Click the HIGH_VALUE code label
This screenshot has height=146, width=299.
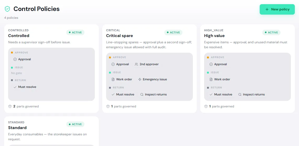pos(214,30)
